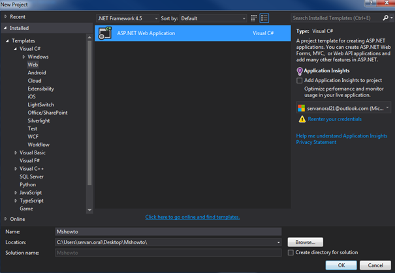The height and width of the screenshot is (273, 395).
Task: Expand the JavaScript node
Action: [x=16, y=193]
